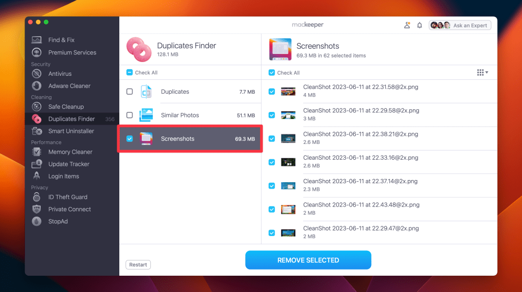522x292 pixels.
Task: Select file name CleanShot 2023-06-11 at 22.37.14@2x.png
Action: coord(360,182)
